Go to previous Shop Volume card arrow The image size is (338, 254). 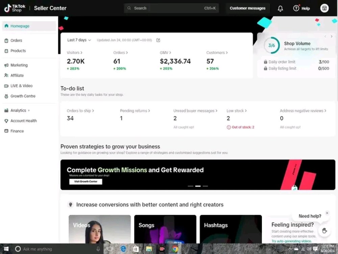[325, 37]
